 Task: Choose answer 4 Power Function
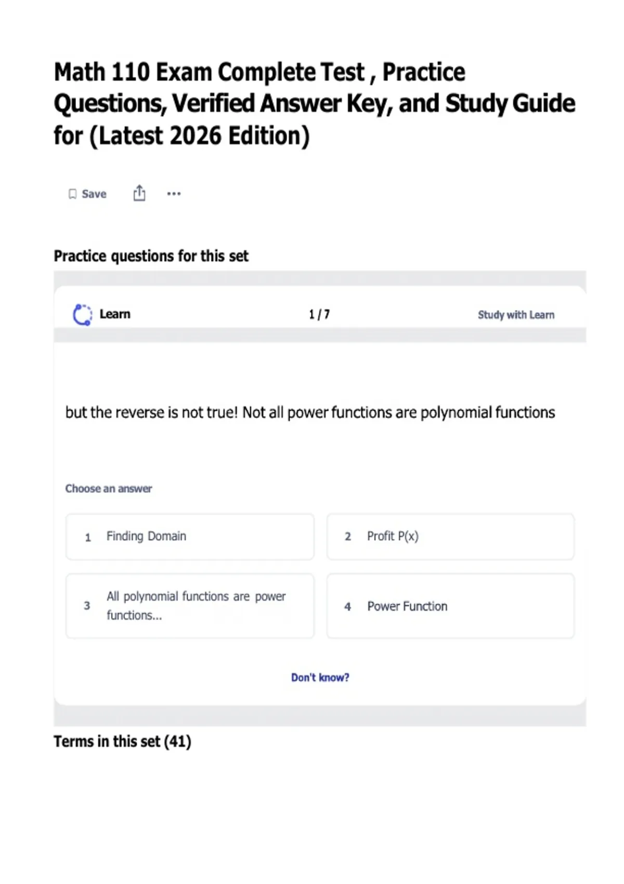pyautogui.click(x=450, y=606)
